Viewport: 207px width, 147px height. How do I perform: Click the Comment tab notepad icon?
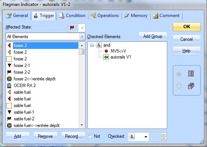[155, 16]
